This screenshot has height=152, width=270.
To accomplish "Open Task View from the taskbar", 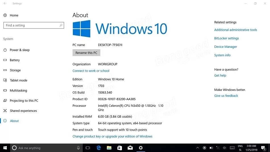I will 88,148.
